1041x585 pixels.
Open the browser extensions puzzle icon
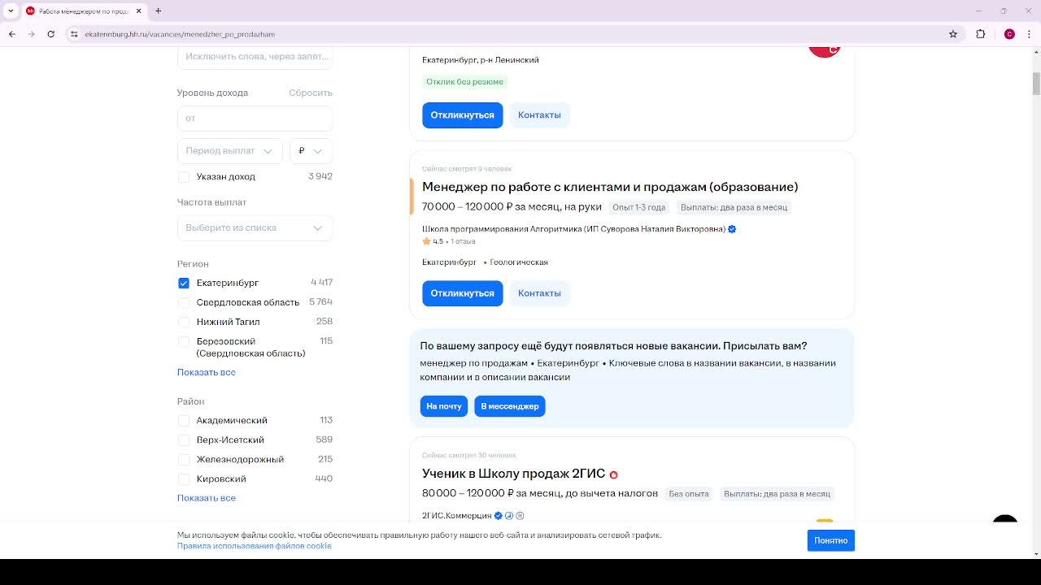click(980, 34)
